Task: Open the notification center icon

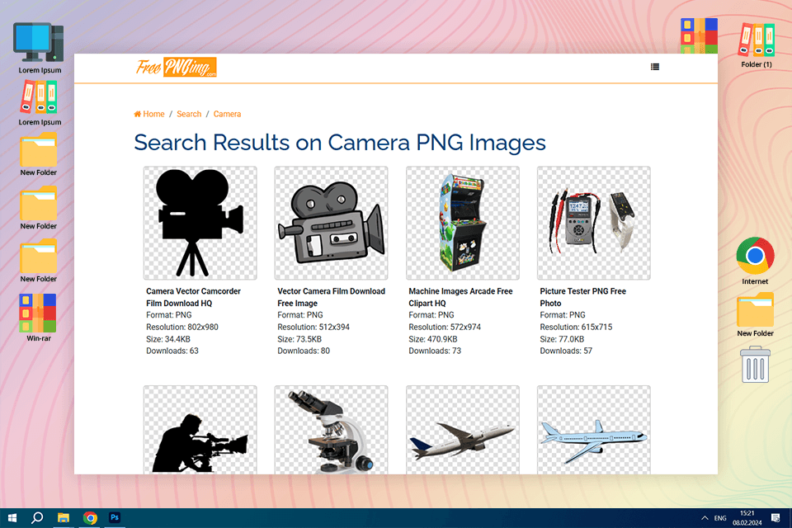Action: click(x=775, y=518)
